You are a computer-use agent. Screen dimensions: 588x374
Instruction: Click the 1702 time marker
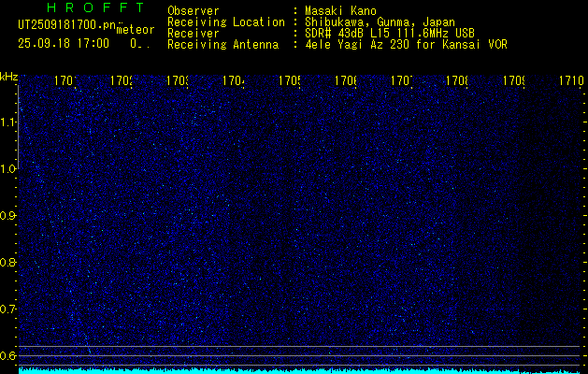coord(122,81)
